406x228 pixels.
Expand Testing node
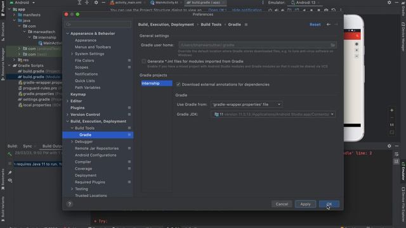click(x=72, y=189)
